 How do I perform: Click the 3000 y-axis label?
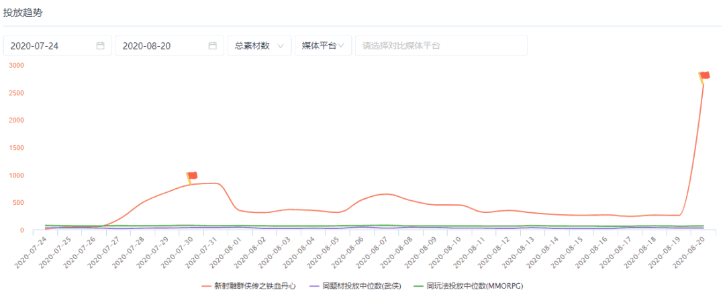(x=16, y=65)
